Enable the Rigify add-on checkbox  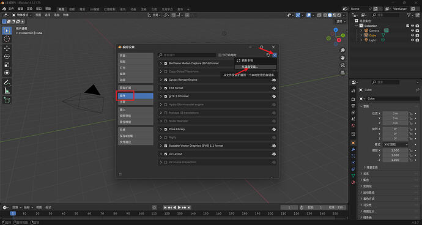166,138
